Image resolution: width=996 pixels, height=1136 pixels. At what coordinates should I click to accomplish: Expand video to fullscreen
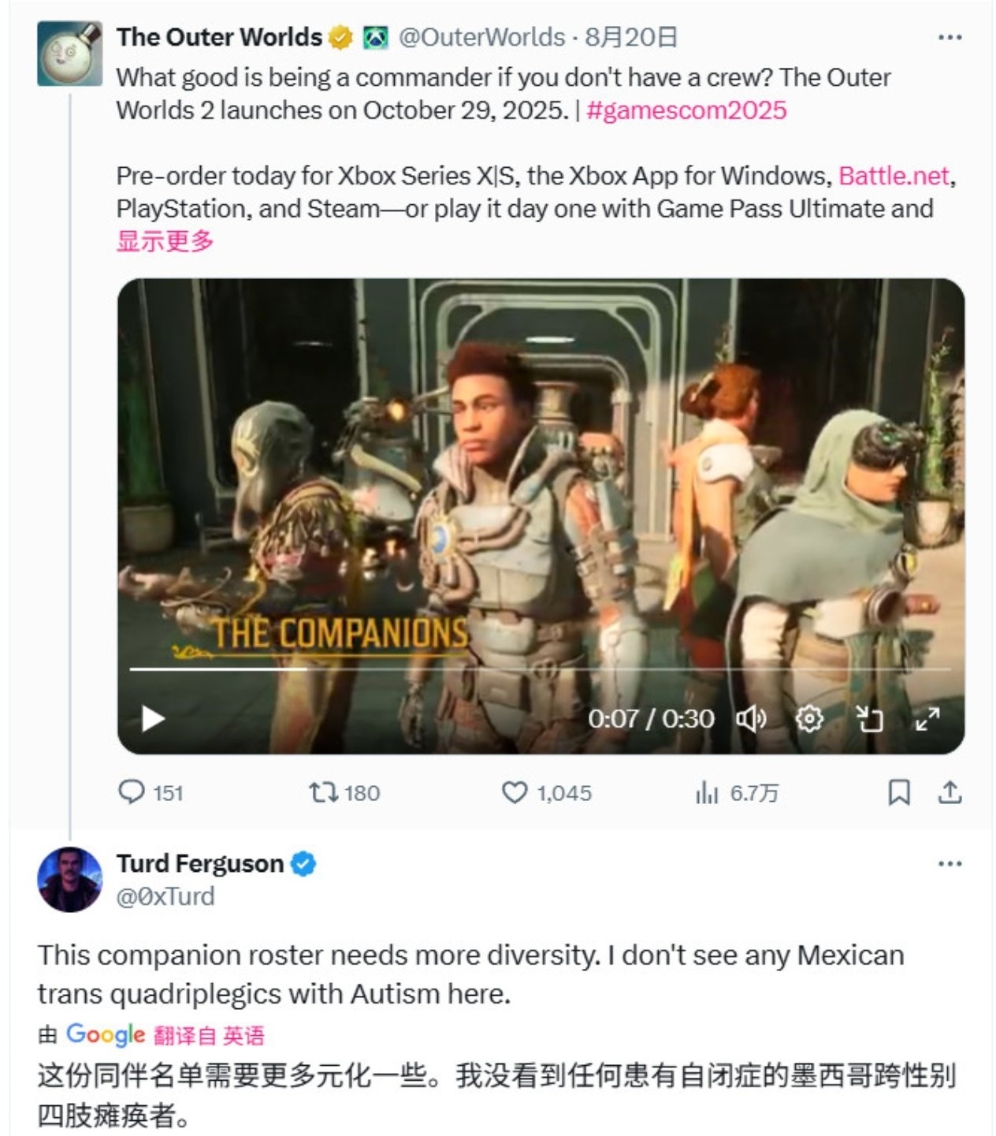tap(927, 718)
